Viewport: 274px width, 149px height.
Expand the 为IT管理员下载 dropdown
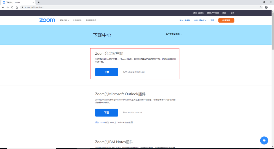click(174, 34)
